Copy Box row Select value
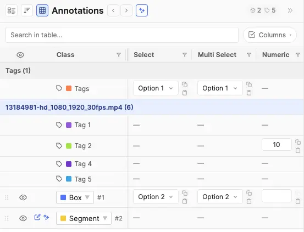The image size is (304, 232). (x=185, y=193)
